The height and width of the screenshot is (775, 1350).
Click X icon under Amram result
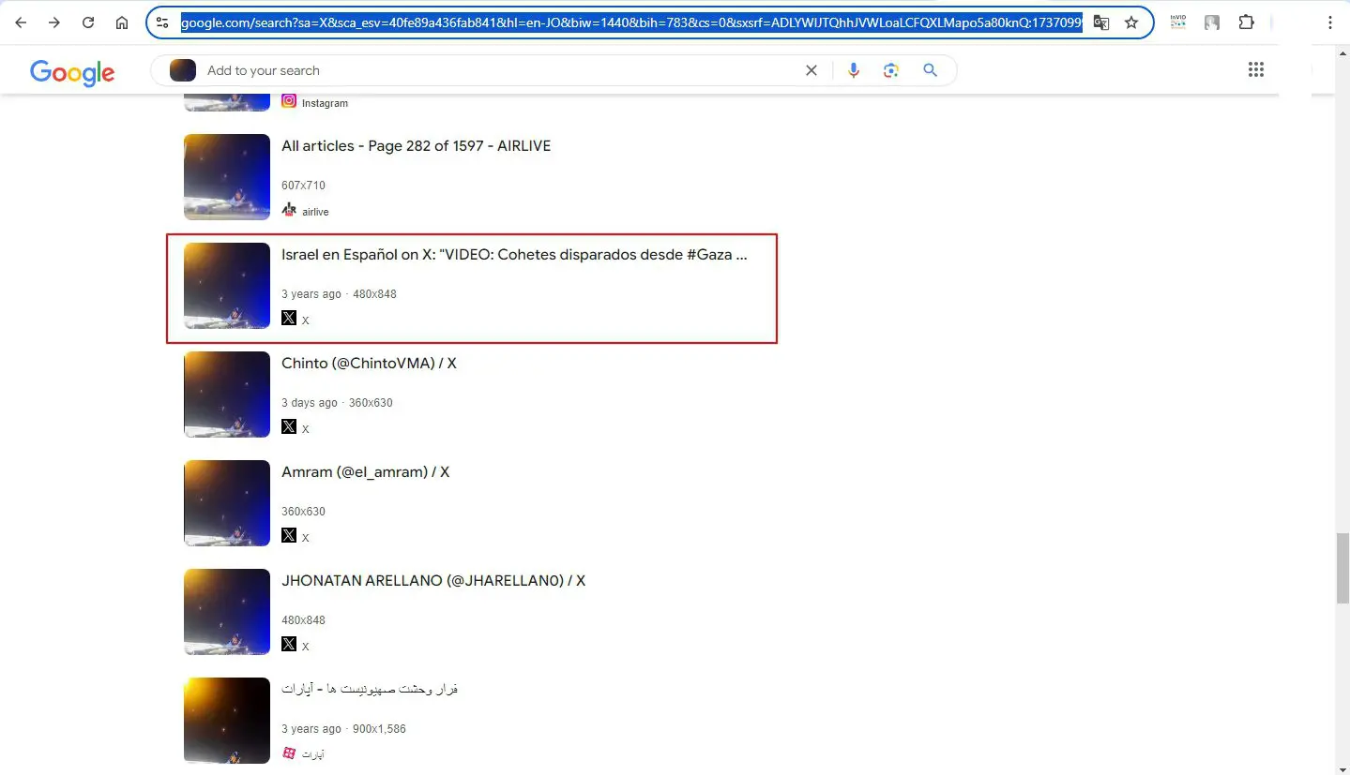(289, 536)
